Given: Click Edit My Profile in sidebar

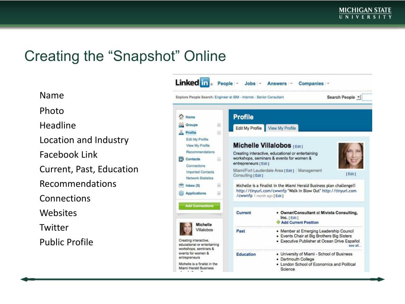Looking at the screenshot, I should [x=197, y=139].
